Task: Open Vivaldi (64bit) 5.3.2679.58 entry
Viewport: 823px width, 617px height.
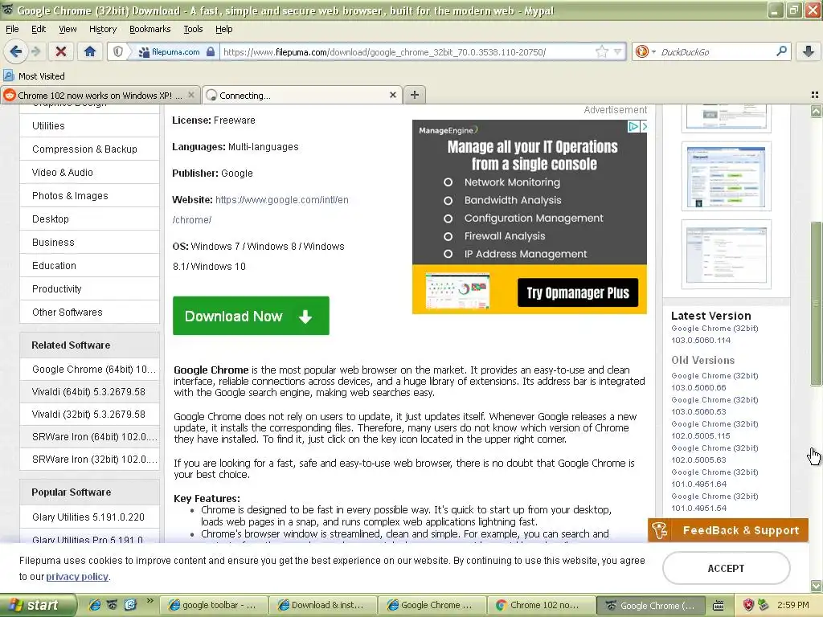Action: tap(89, 392)
